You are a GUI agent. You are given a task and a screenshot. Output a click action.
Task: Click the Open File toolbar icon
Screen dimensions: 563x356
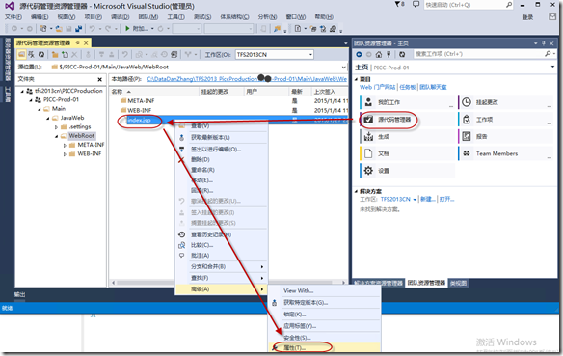(59, 28)
